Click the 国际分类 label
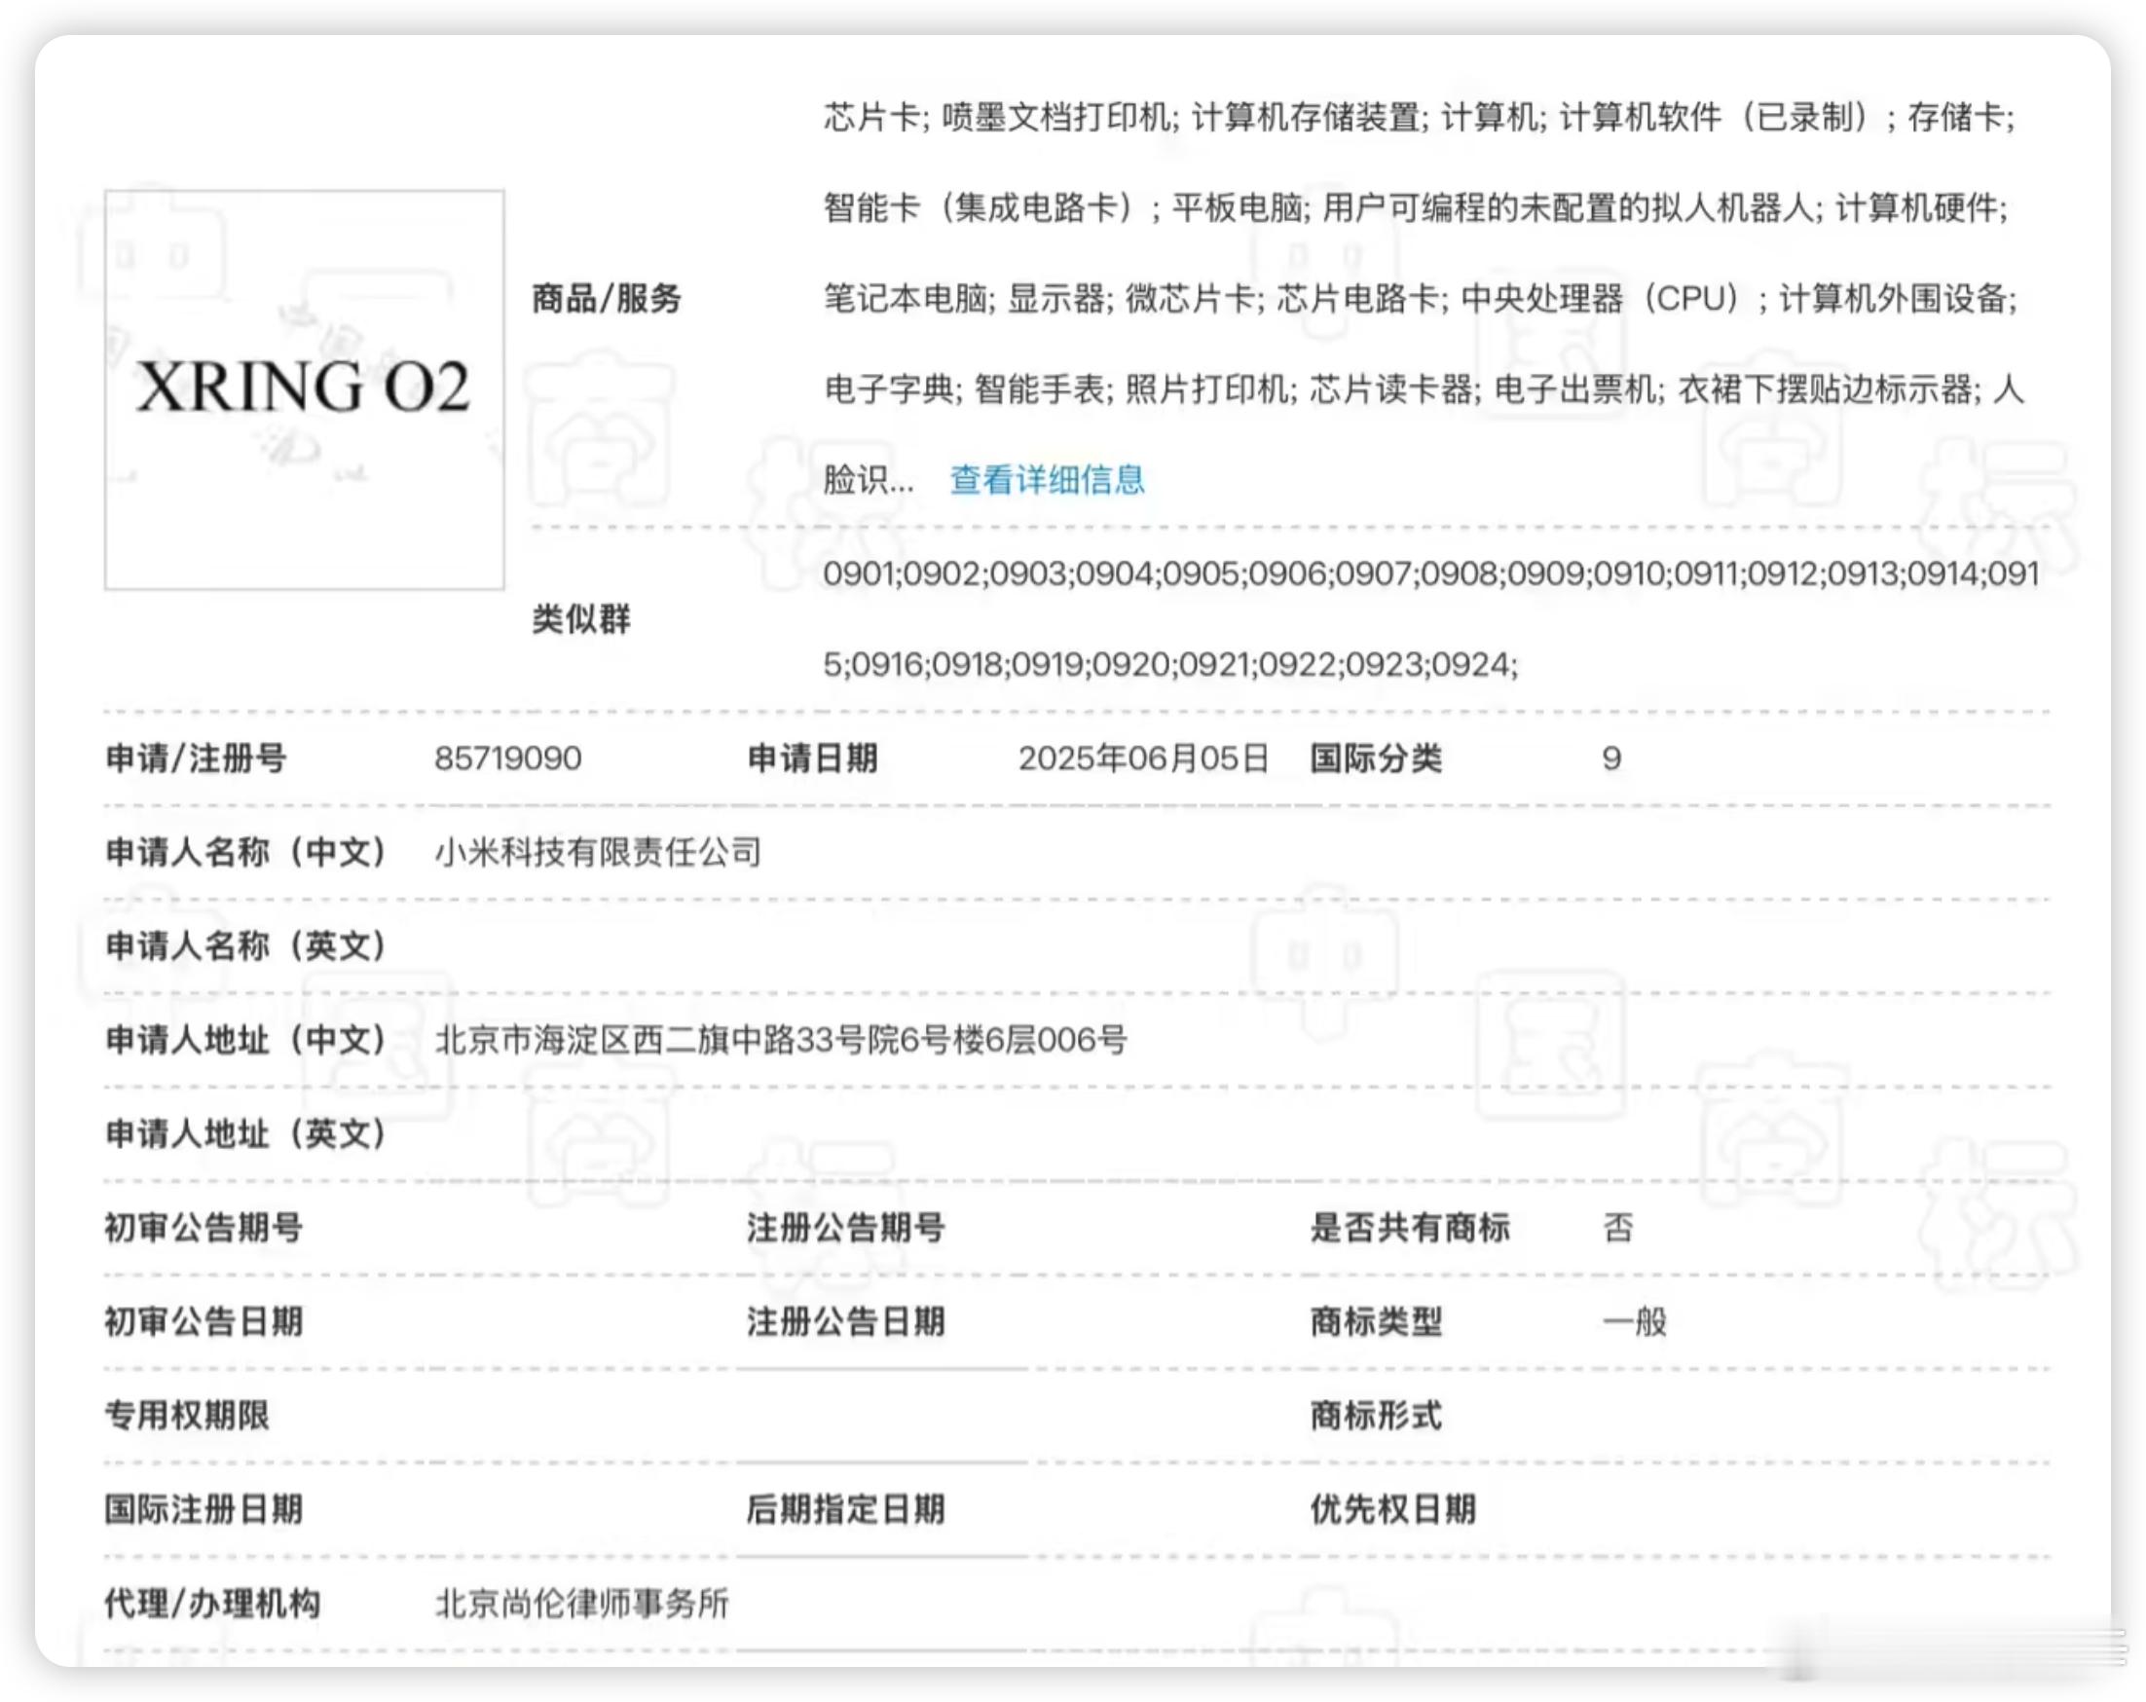Screen dimensions: 2146x1702 1376,758
